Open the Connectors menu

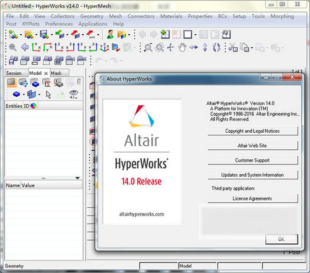pos(141,16)
